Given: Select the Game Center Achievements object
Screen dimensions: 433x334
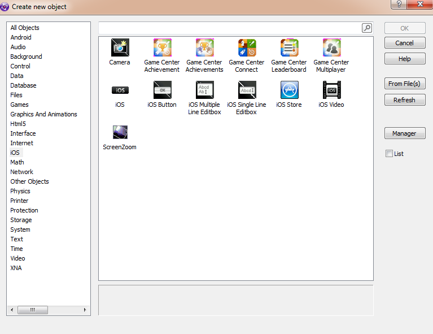Looking at the screenshot, I should pyautogui.click(x=204, y=55).
